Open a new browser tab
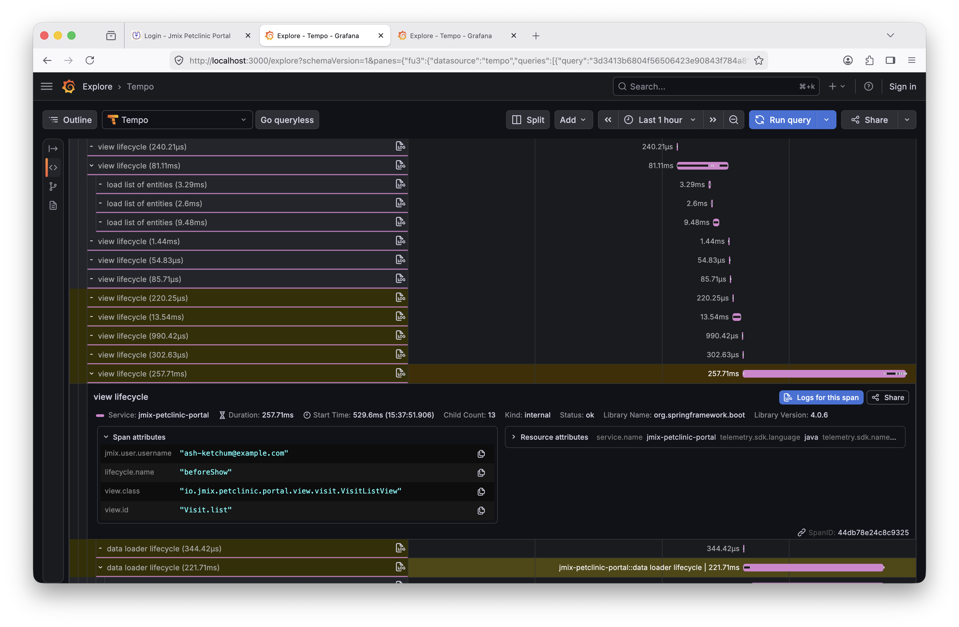The width and height of the screenshot is (959, 627). click(536, 35)
